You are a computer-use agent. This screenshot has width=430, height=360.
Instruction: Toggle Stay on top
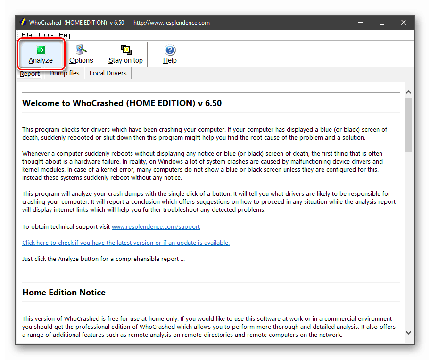click(125, 54)
